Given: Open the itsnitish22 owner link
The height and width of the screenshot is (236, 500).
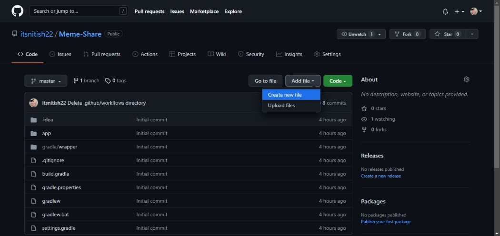Looking at the screenshot, I should click(37, 34).
